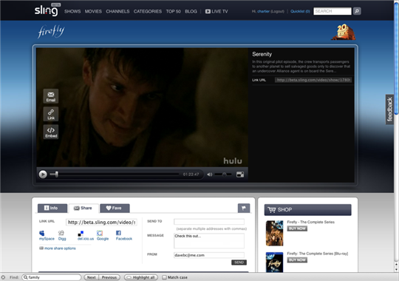Click the Send To address field

pyautogui.click(x=209, y=222)
